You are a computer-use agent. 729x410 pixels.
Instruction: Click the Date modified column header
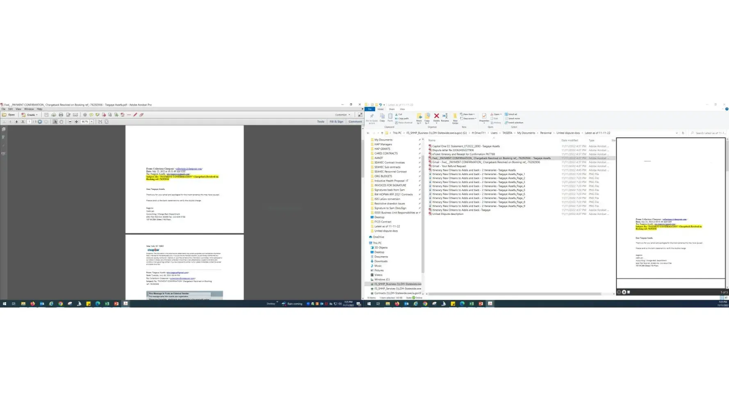click(x=570, y=140)
